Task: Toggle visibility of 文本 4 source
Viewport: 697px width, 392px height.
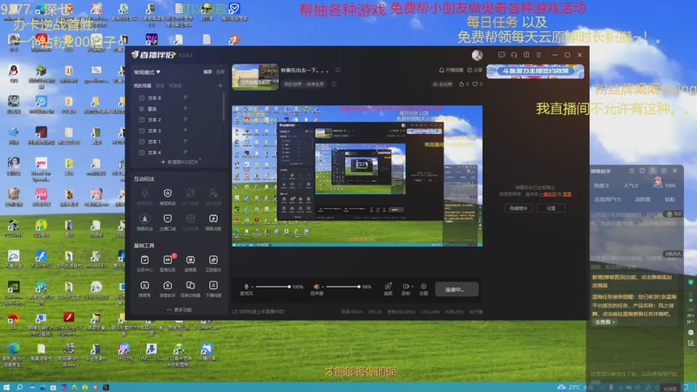Action: click(186, 152)
